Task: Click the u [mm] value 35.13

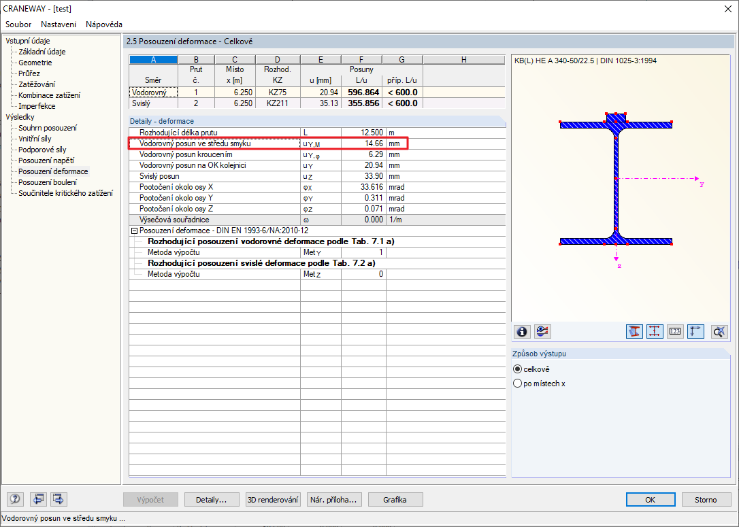Action: click(321, 103)
